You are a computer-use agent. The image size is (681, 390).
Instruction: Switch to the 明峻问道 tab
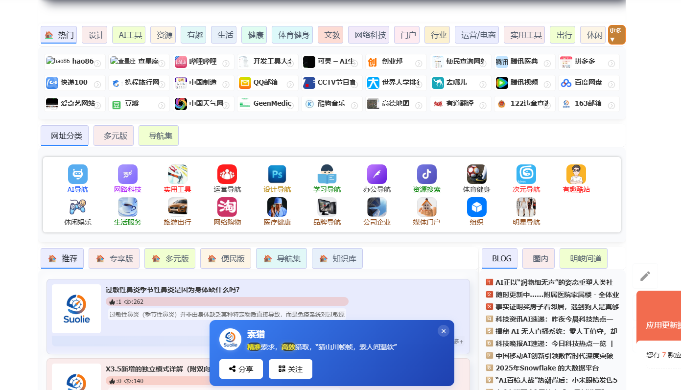tap(584, 258)
